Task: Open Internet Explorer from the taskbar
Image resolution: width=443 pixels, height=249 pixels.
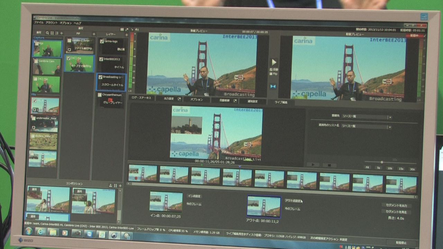Action: 40,232
